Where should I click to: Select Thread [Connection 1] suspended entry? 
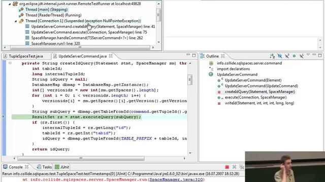(x=83, y=21)
